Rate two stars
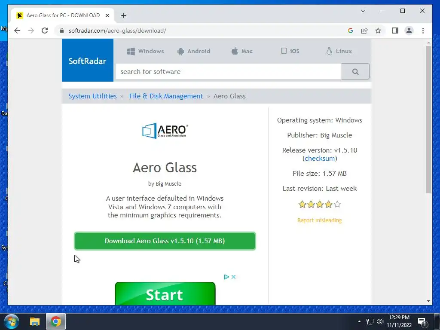Image resolution: width=440 pixels, height=330 pixels. tap(311, 204)
